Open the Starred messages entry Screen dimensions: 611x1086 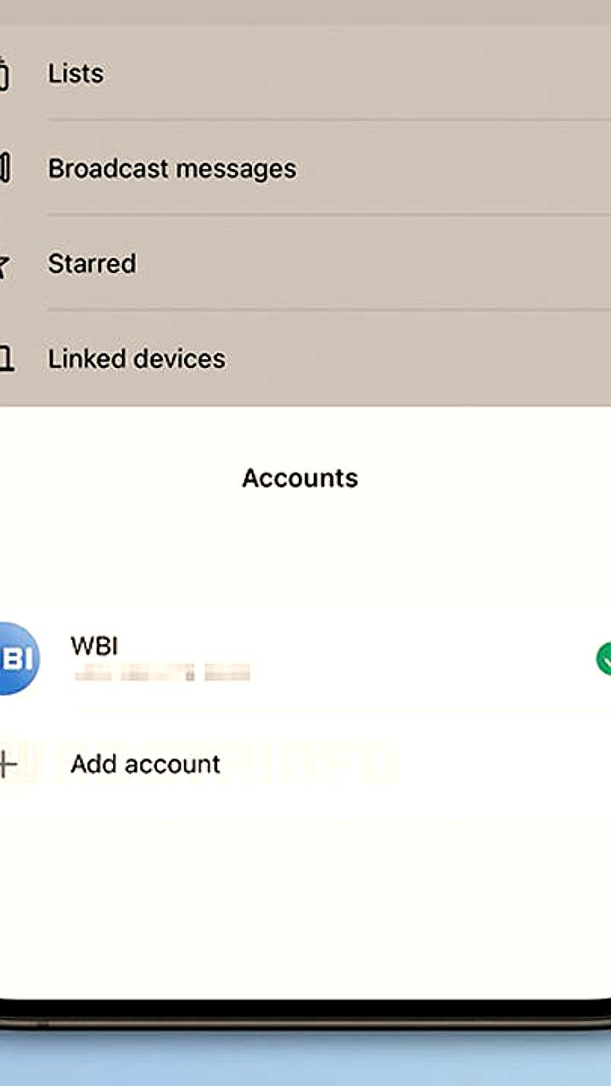pos(92,264)
